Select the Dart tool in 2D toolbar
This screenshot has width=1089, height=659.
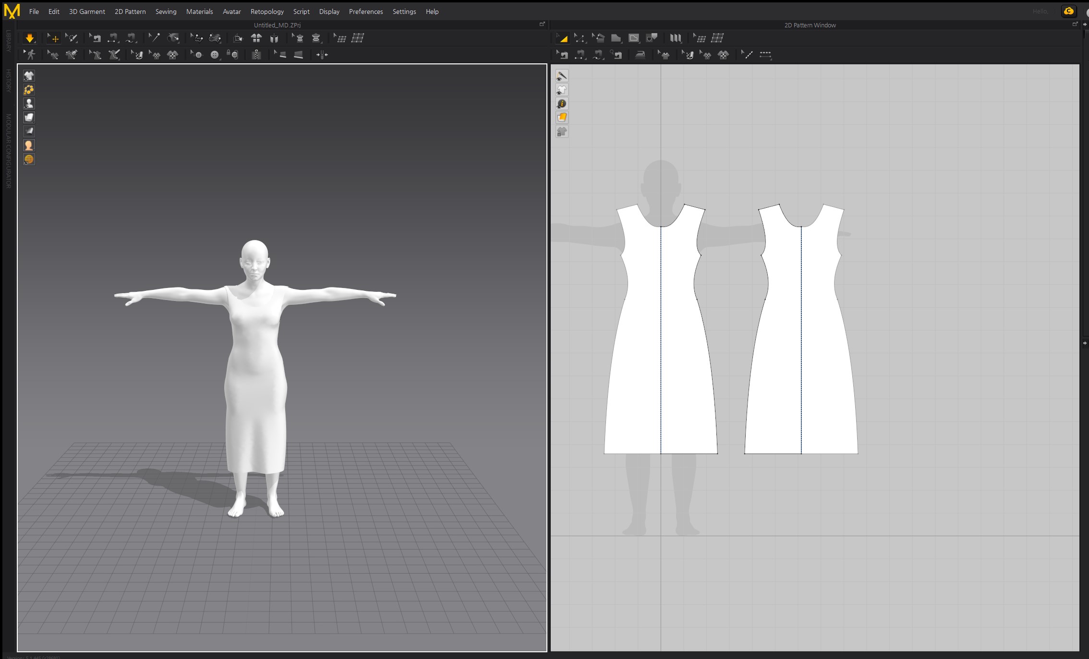pos(652,38)
